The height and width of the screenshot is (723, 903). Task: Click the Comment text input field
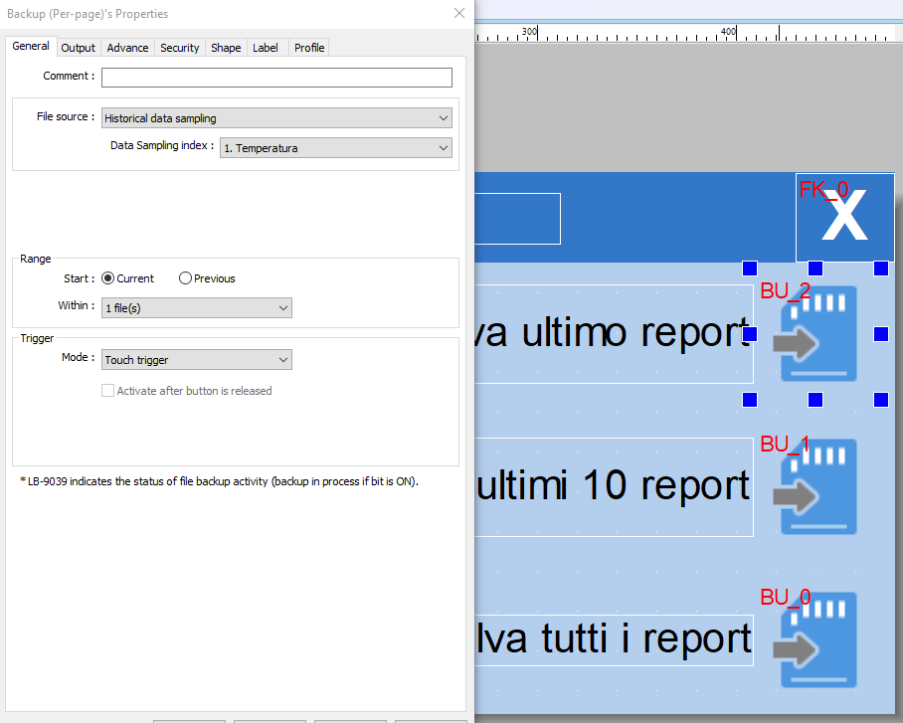tap(276, 78)
